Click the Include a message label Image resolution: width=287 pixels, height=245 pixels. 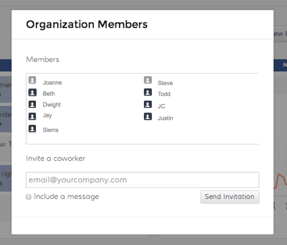[x=66, y=197]
